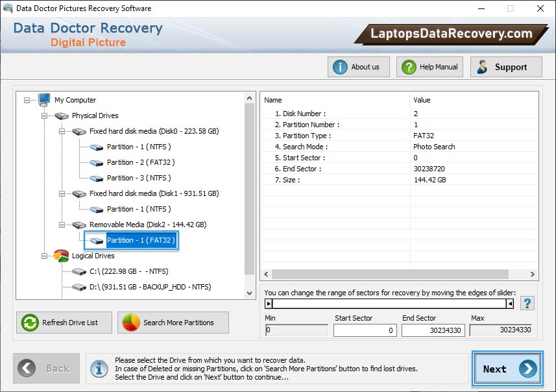Click the Name column header

pyautogui.click(x=335, y=100)
